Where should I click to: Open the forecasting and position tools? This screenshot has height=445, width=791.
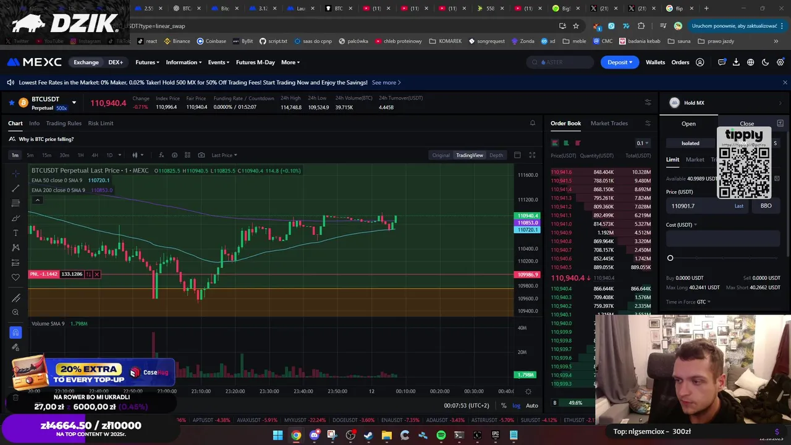coord(15,263)
